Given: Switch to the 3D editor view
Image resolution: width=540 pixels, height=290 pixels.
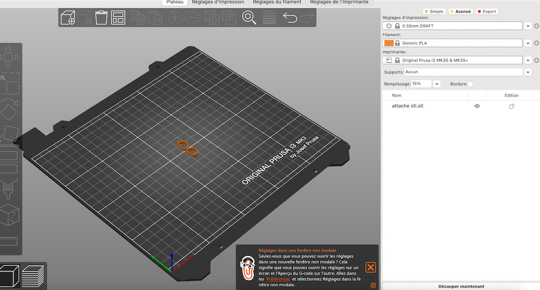Looking at the screenshot, I should point(10,276).
